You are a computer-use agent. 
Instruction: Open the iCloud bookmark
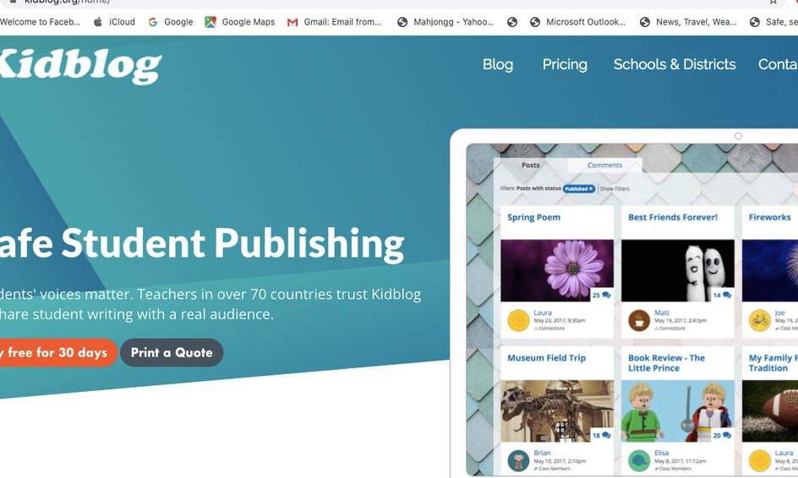[114, 22]
